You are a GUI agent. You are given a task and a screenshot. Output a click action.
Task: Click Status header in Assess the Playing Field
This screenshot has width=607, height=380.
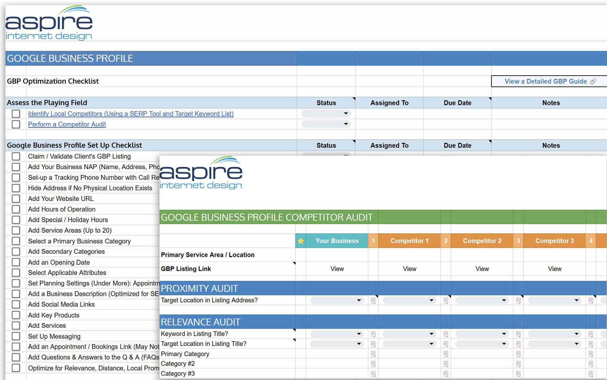[326, 103]
